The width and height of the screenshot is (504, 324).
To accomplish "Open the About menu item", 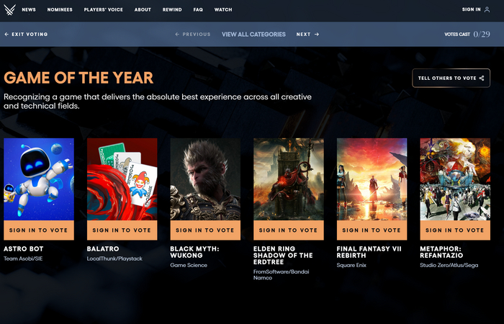I will click(x=143, y=9).
